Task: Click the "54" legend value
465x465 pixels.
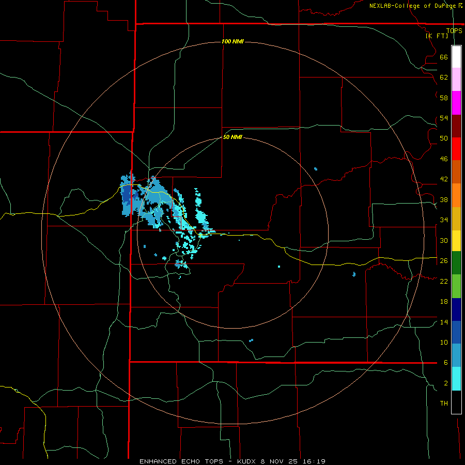Action: click(444, 118)
